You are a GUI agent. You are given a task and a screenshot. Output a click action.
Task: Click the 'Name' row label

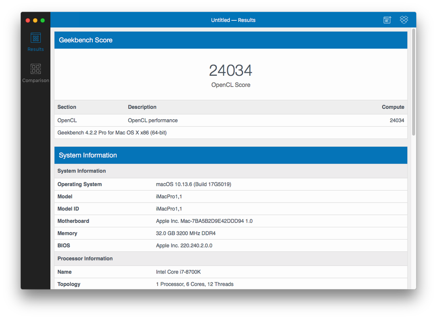coord(64,272)
